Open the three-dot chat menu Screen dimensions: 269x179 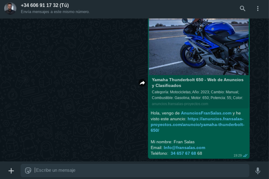[x=258, y=8]
